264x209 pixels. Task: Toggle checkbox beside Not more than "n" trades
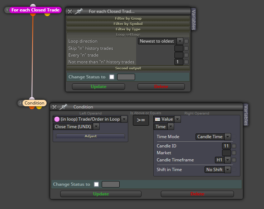[186, 62]
